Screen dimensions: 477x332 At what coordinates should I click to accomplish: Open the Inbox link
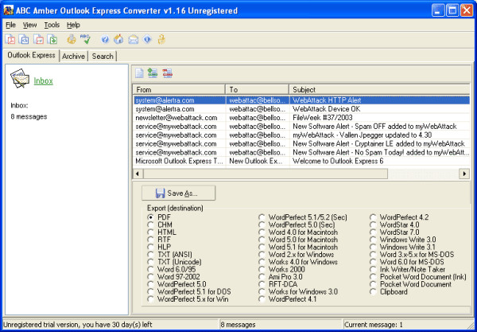[x=43, y=80]
